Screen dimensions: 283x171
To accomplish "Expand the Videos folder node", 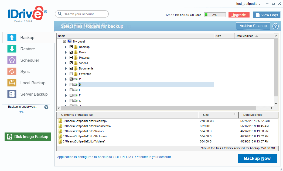I will tap(66, 63).
